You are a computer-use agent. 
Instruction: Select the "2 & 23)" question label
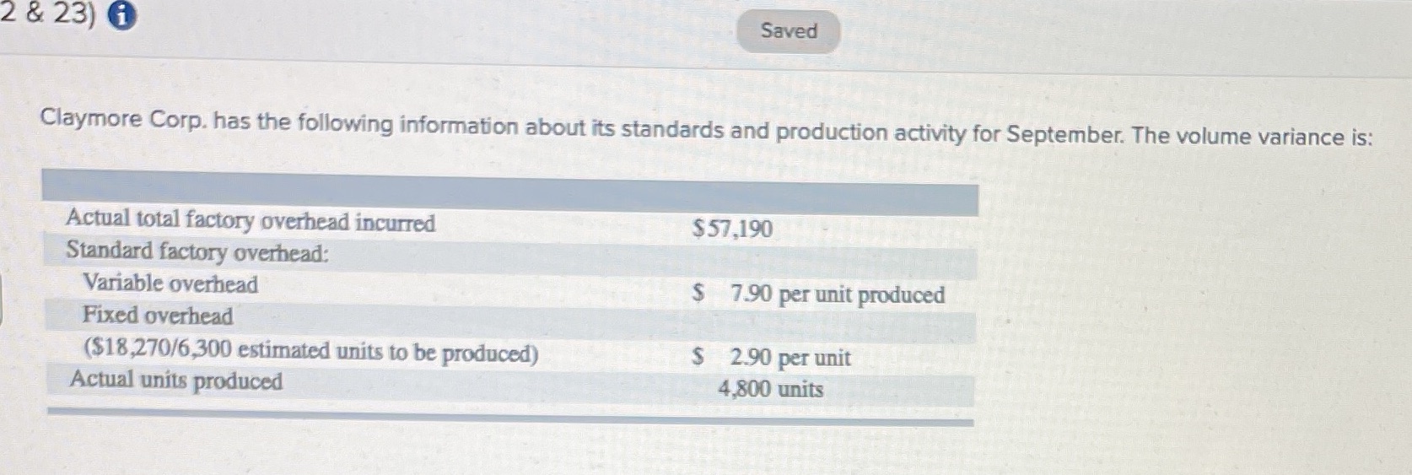(x=47, y=14)
